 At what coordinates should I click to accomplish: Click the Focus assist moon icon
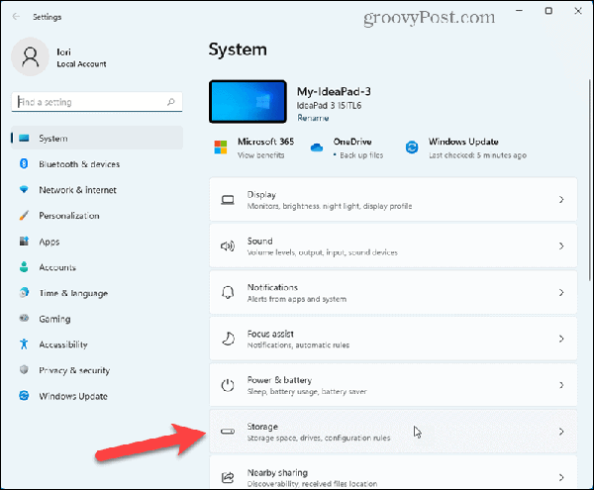(x=228, y=339)
